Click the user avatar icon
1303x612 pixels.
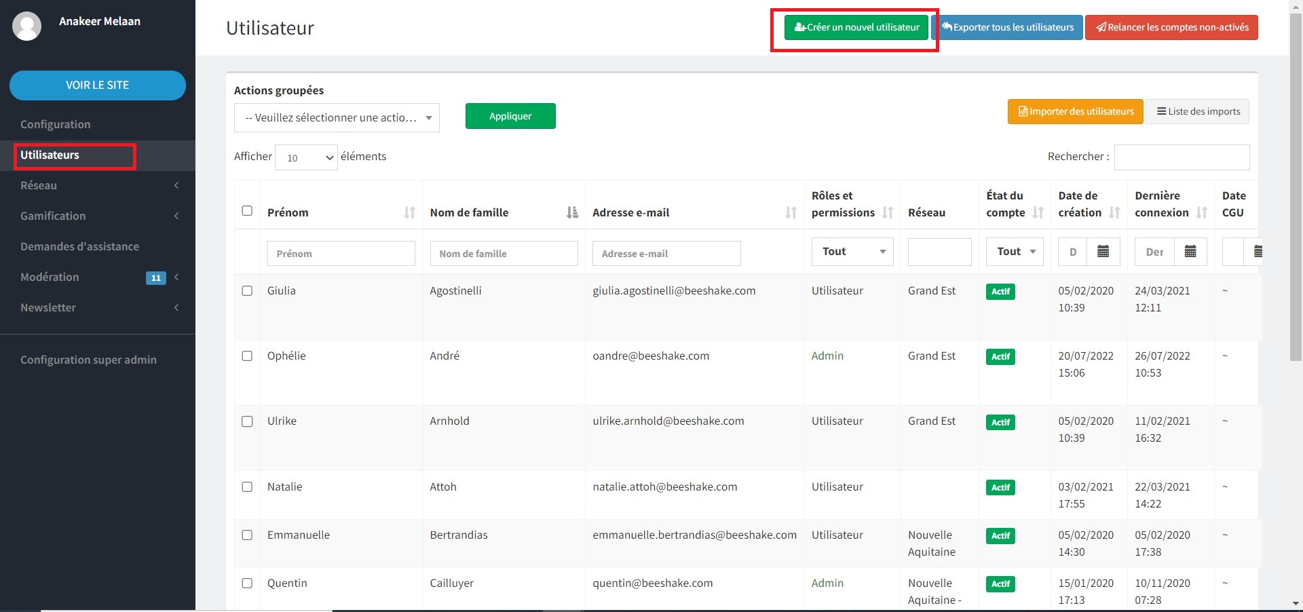point(27,26)
